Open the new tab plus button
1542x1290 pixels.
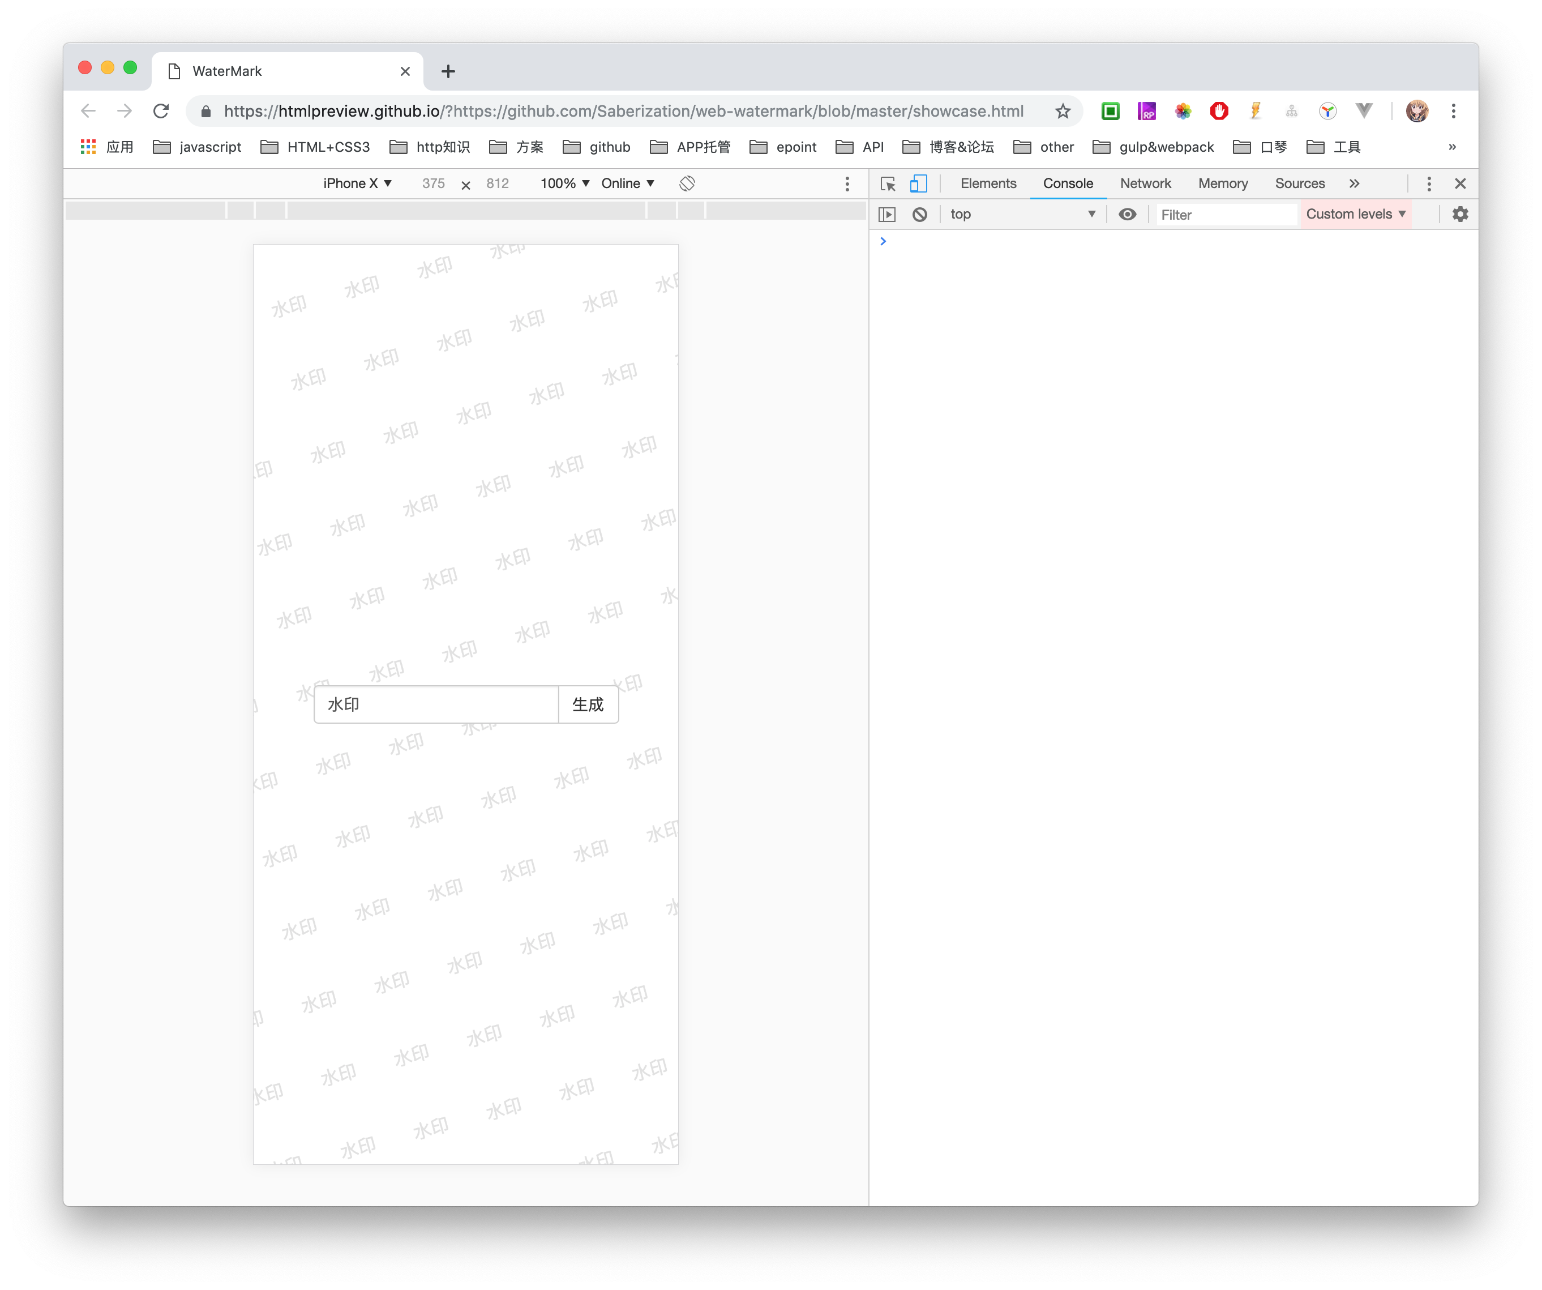point(448,71)
